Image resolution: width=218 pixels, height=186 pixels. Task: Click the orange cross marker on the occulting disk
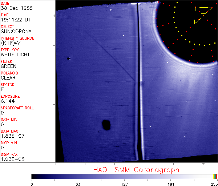click(x=182, y=36)
